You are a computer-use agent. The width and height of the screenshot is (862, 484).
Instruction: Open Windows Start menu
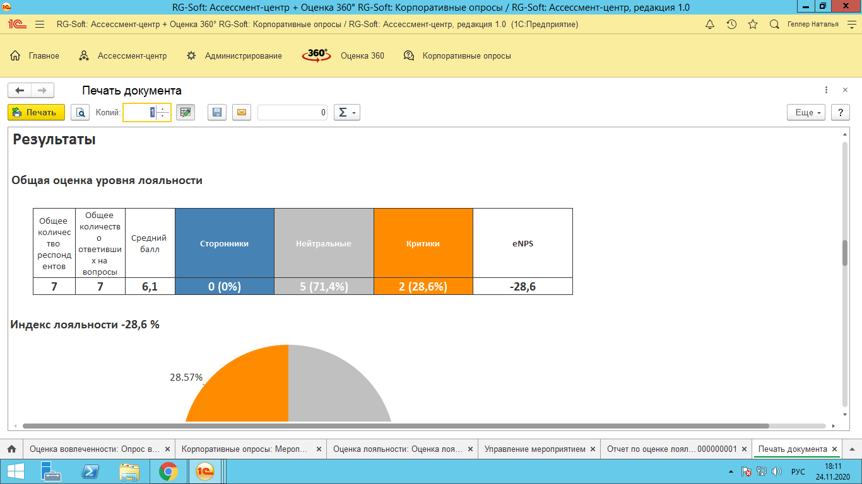(x=15, y=471)
